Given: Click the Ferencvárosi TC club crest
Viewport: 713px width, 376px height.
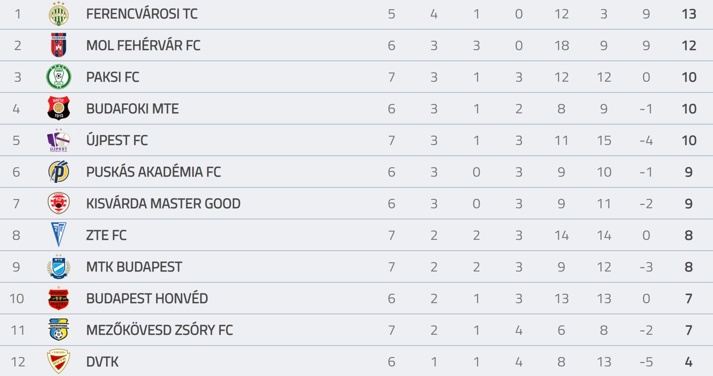Looking at the screenshot, I should (x=58, y=14).
